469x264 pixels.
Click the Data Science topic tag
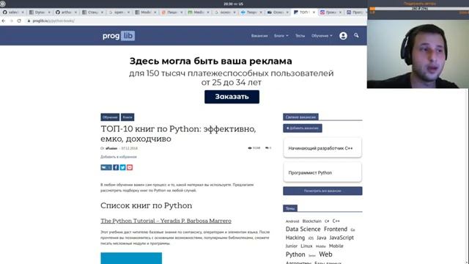303,229
